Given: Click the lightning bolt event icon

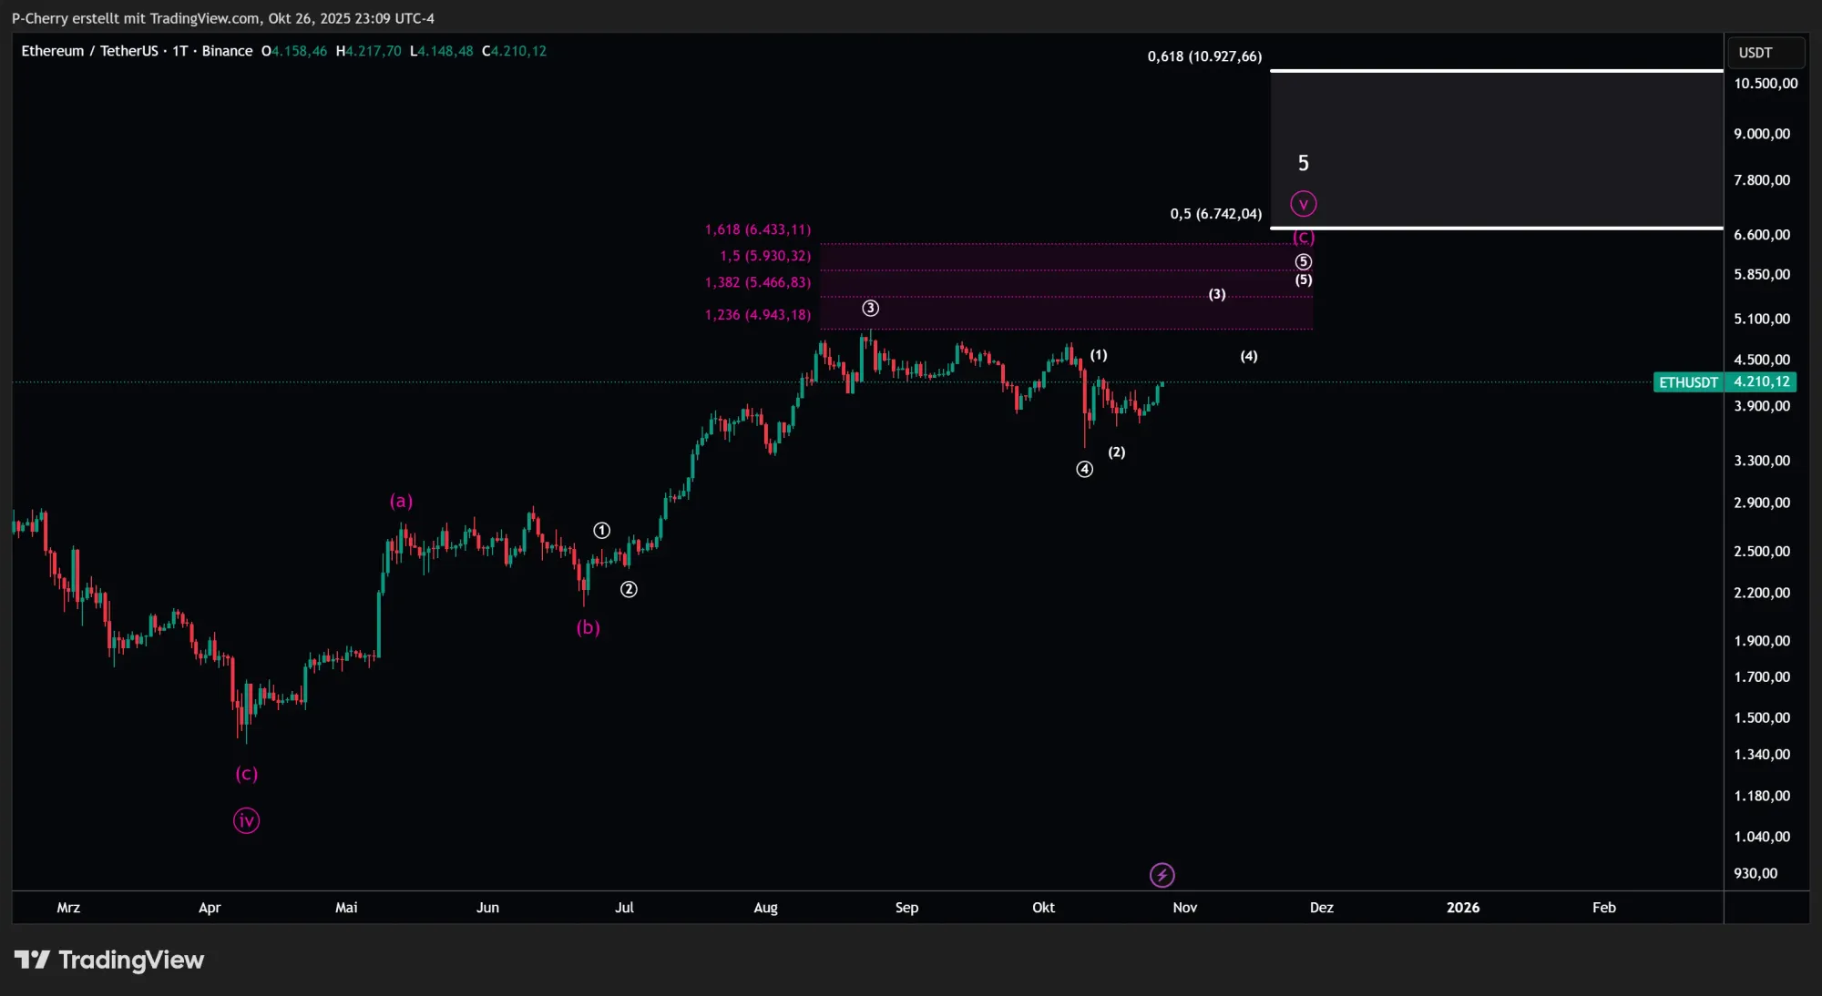Looking at the screenshot, I should (x=1162, y=875).
